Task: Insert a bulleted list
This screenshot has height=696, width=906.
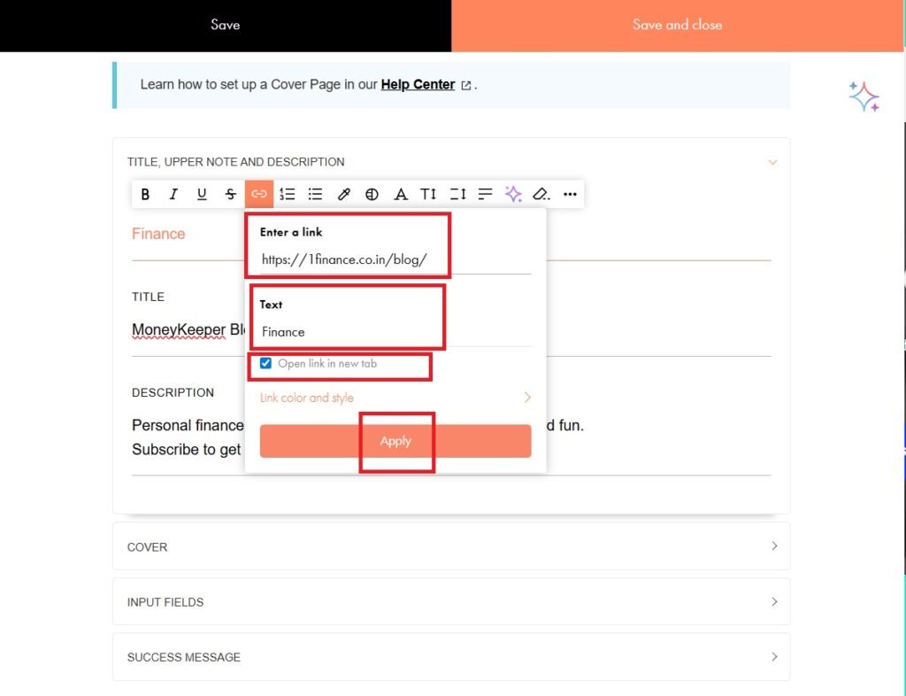Action: click(315, 194)
